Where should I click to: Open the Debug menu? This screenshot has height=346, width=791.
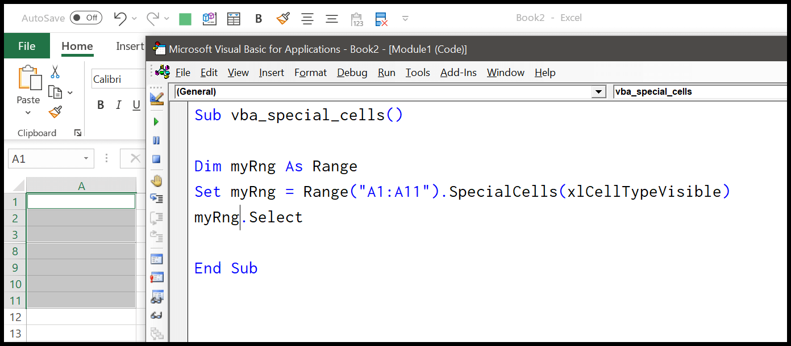click(x=352, y=73)
